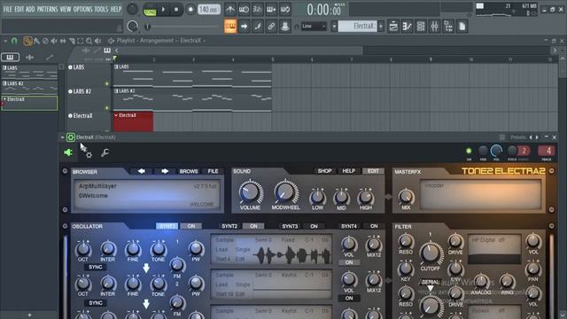
Task: Click the red ElectraX clip in playlist
Action: tap(133, 121)
